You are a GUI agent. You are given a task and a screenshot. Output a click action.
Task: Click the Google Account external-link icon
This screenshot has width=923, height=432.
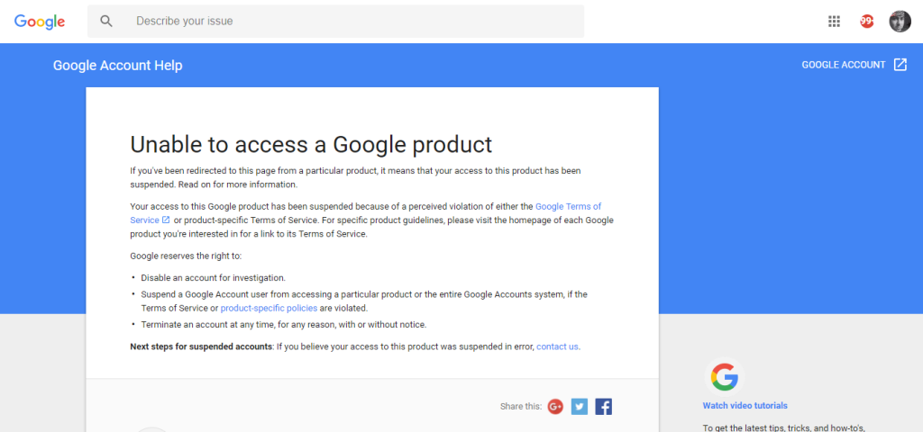tap(900, 65)
